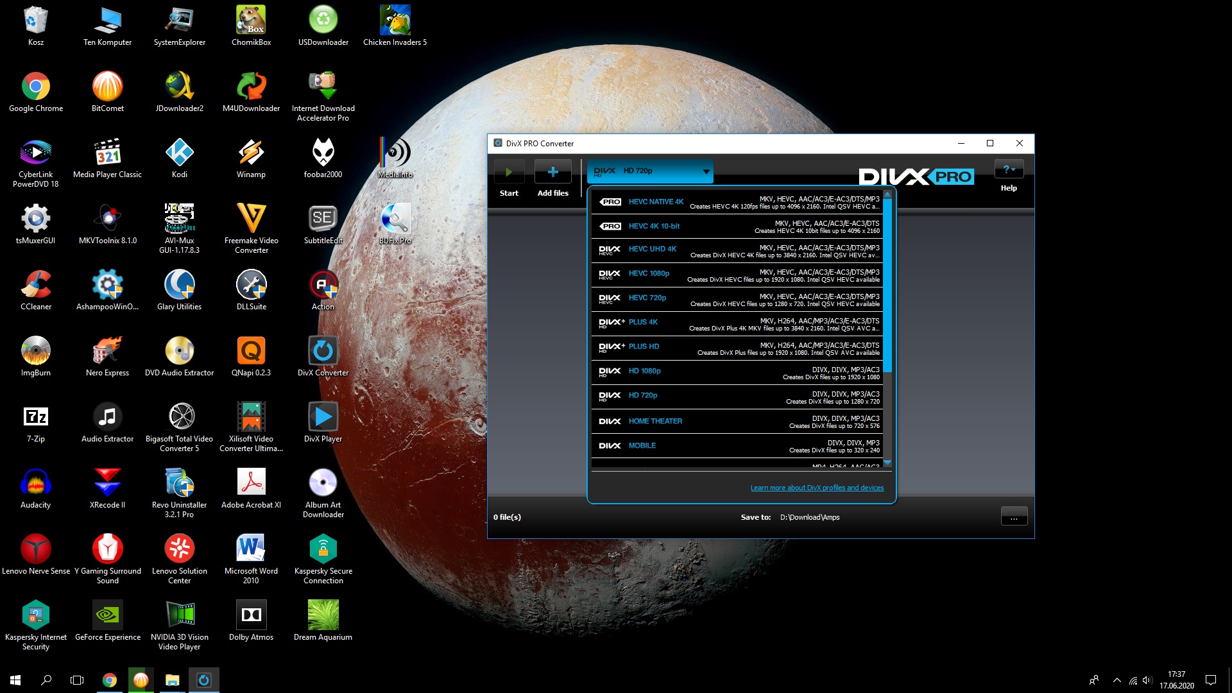The height and width of the screenshot is (693, 1232).
Task: Open SubtitleEdit desktop icon
Action: [323, 224]
